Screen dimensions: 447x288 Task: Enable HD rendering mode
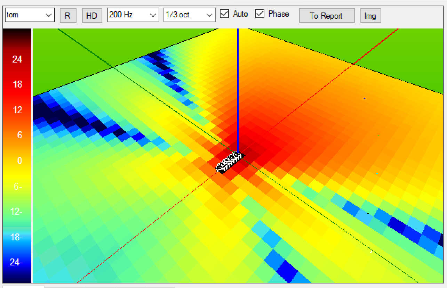click(92, 16)
